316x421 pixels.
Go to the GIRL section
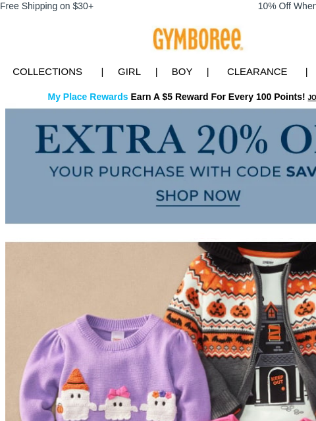click(129, 72)
